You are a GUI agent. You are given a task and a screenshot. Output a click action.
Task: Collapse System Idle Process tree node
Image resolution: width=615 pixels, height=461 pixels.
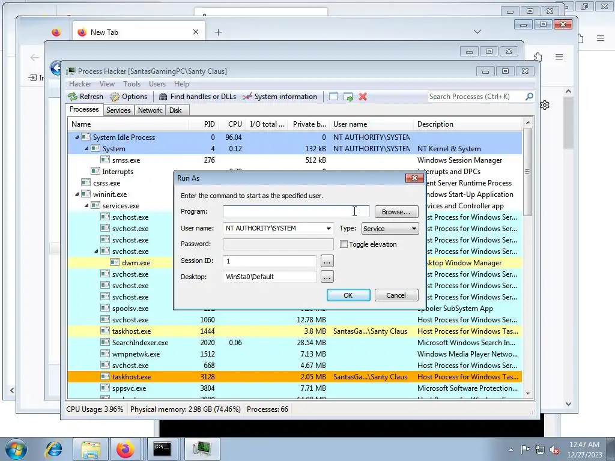[77, 137]
